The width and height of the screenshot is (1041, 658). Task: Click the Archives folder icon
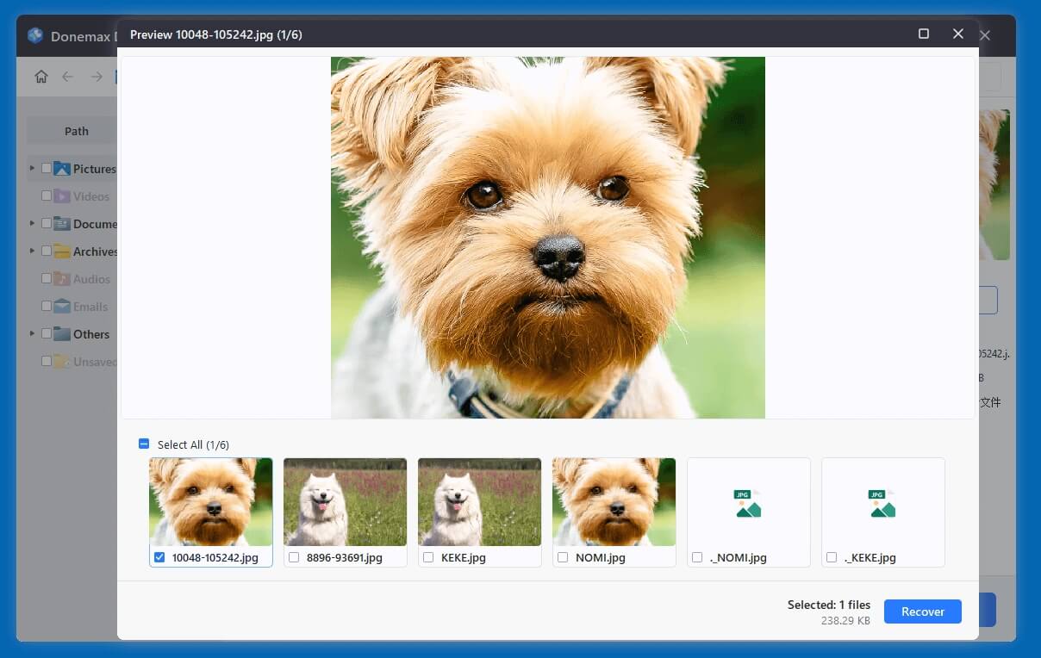point(60,251)
